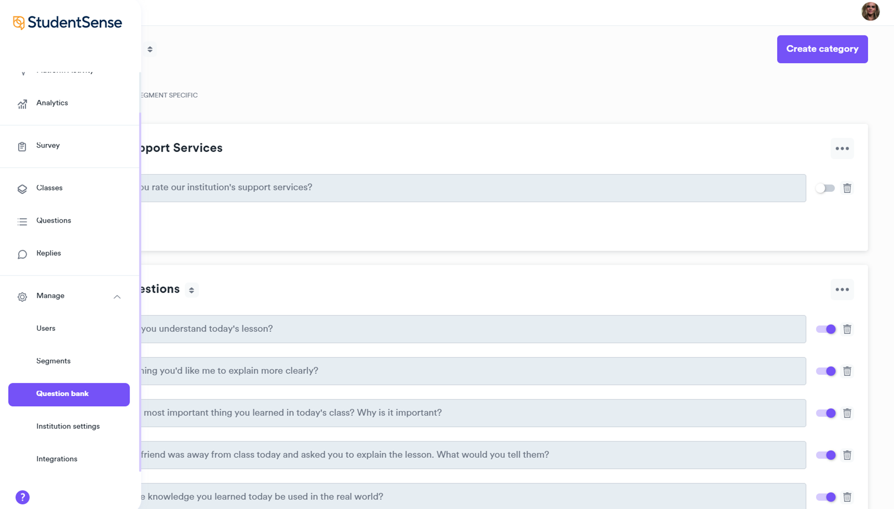Viewport: 894px width, 509px height.
Task: Delete the "understand today's lesson" question
Action: click(x=847, y=329)
